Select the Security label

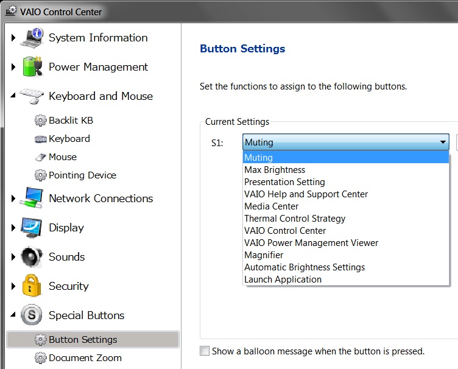click(x=69, y=286)
